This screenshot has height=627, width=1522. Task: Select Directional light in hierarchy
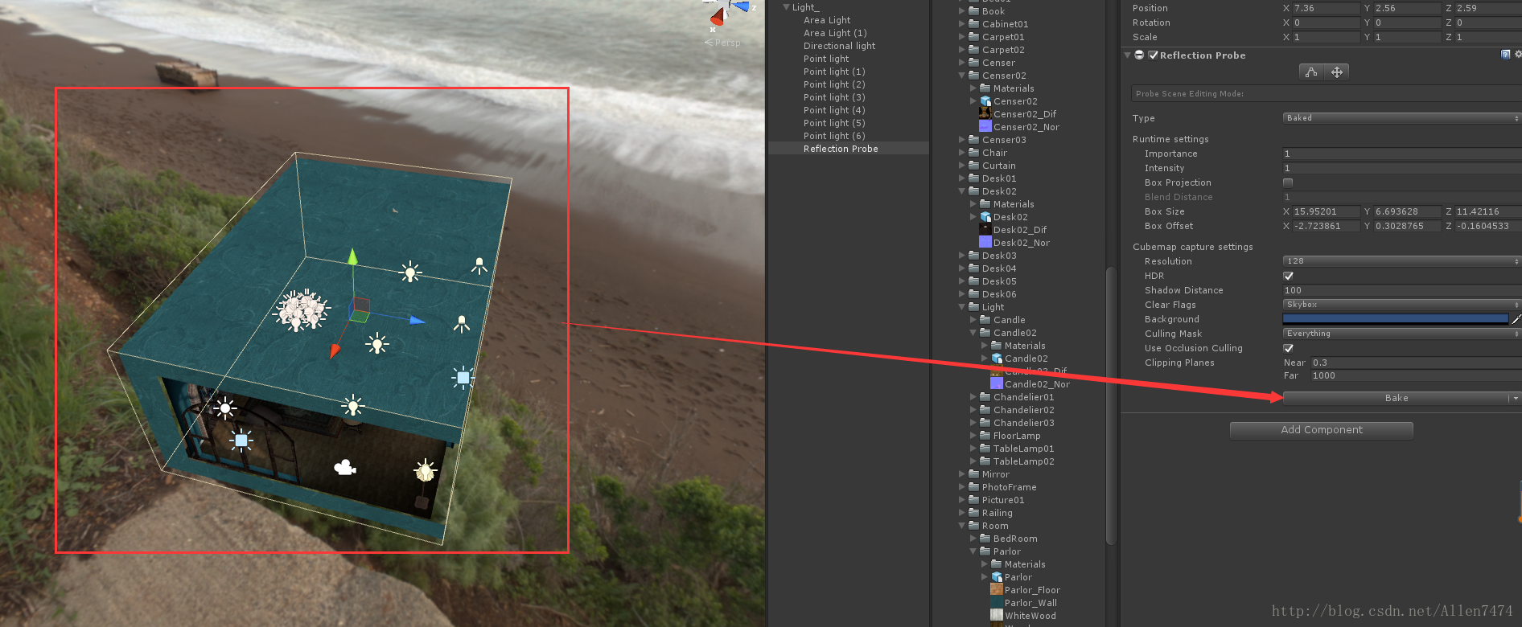tap(839, 46)
